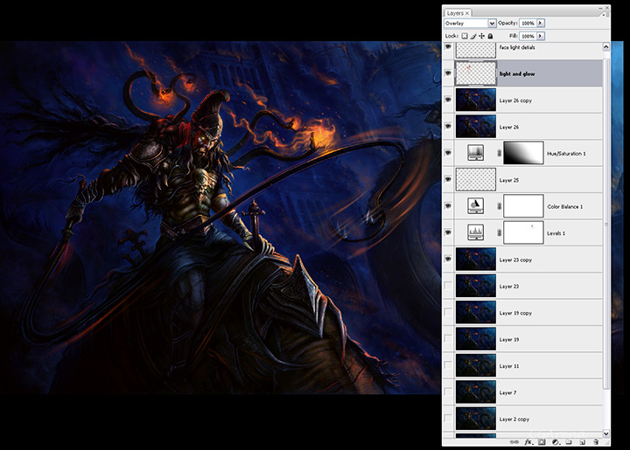Create a new layer
This screenshot has width=630, height=450.
click(x=582, y=442)
